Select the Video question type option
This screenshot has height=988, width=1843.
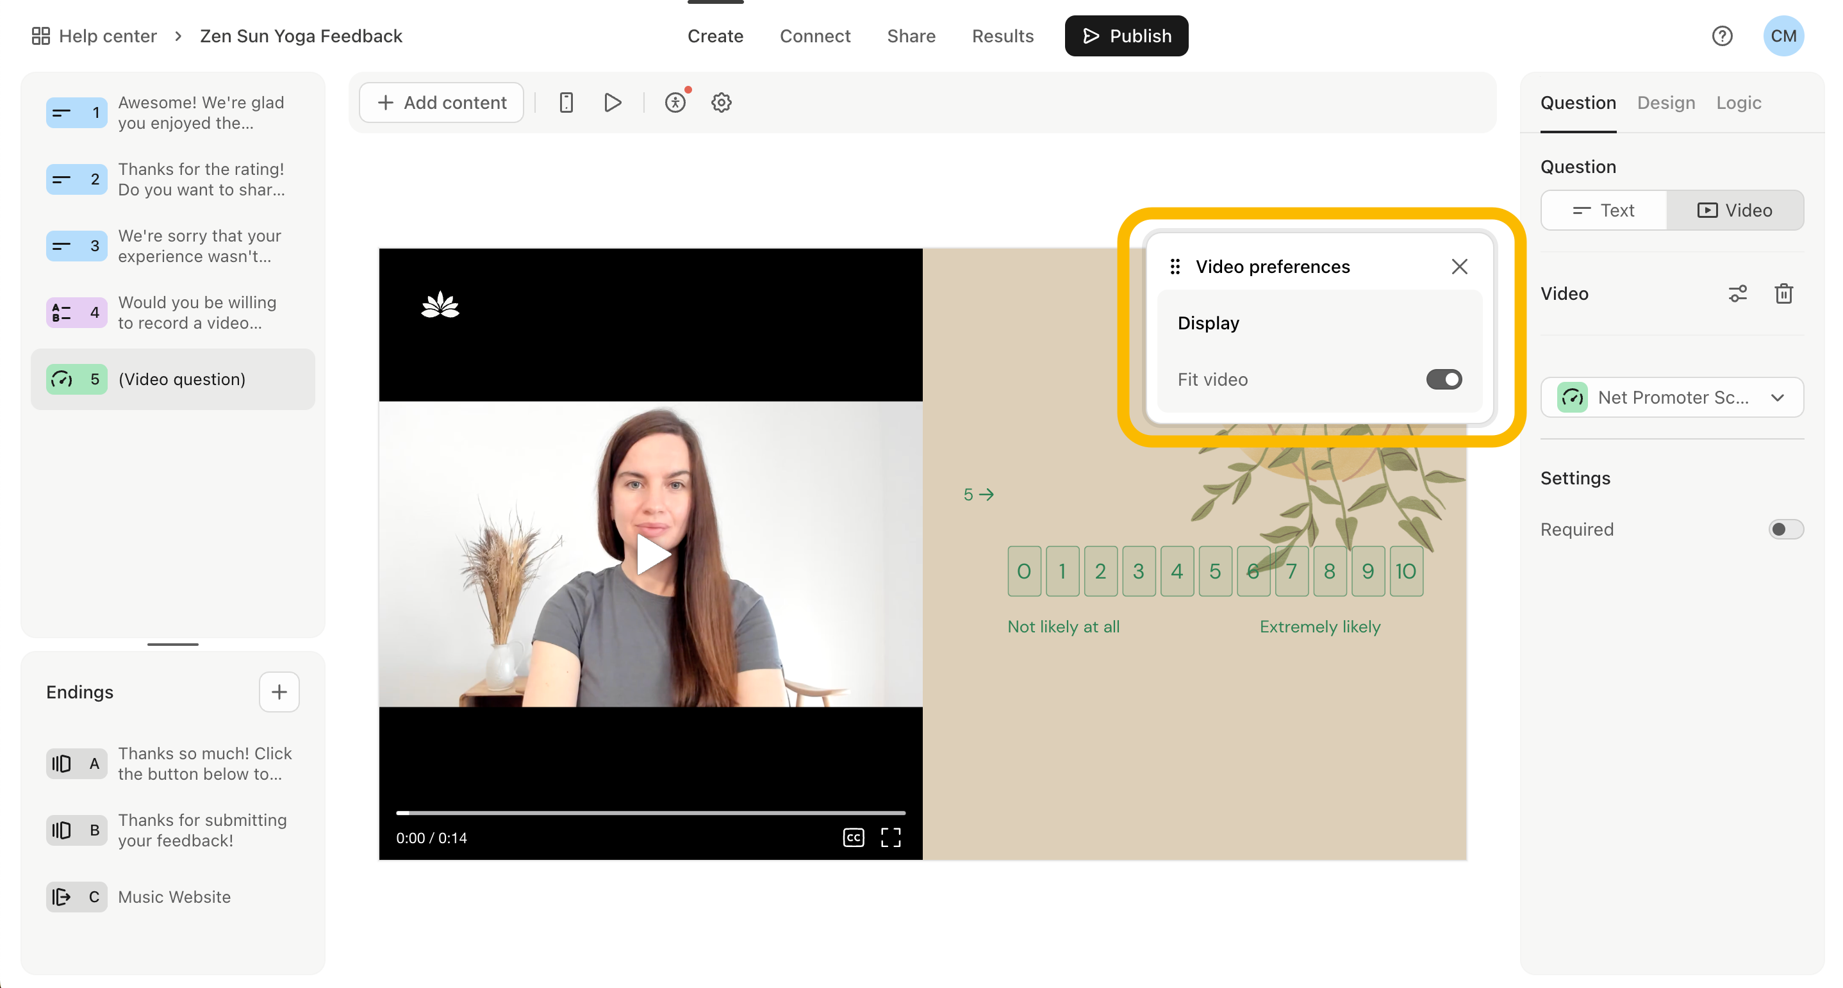tap(1735, 210)
